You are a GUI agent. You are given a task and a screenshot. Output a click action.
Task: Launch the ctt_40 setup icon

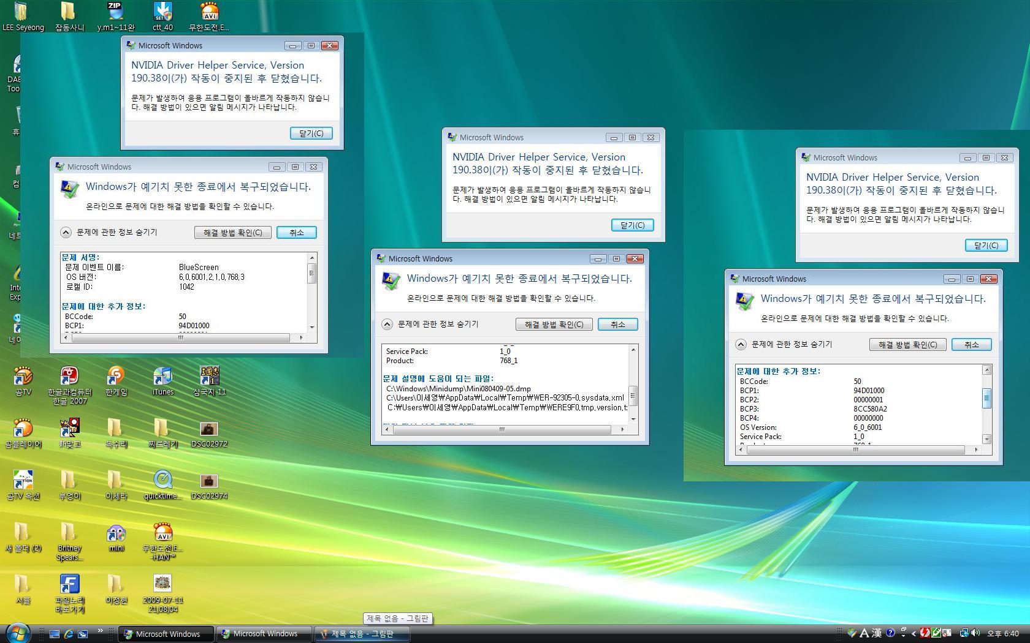162,16
